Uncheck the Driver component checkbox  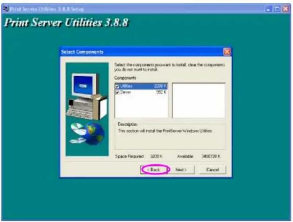(117, 92)
